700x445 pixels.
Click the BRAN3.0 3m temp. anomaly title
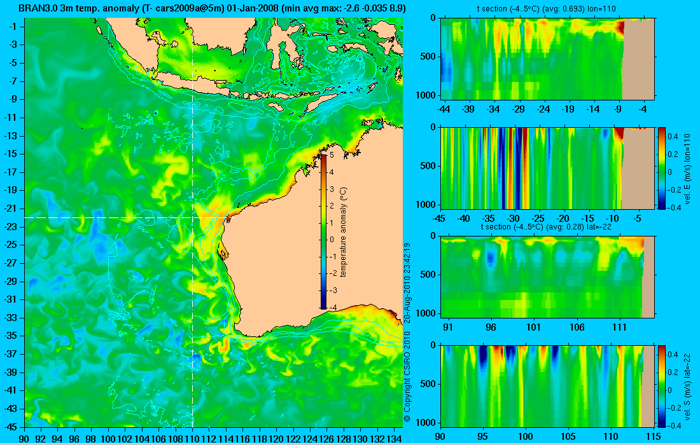(x=212, y=8)
